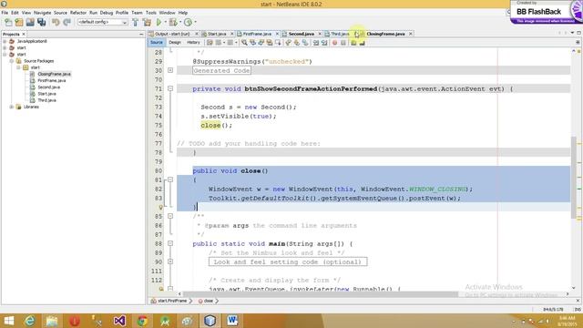Switch to the Second.java tab
Viewport: 583px width, 328px height.
click(301, 34)
